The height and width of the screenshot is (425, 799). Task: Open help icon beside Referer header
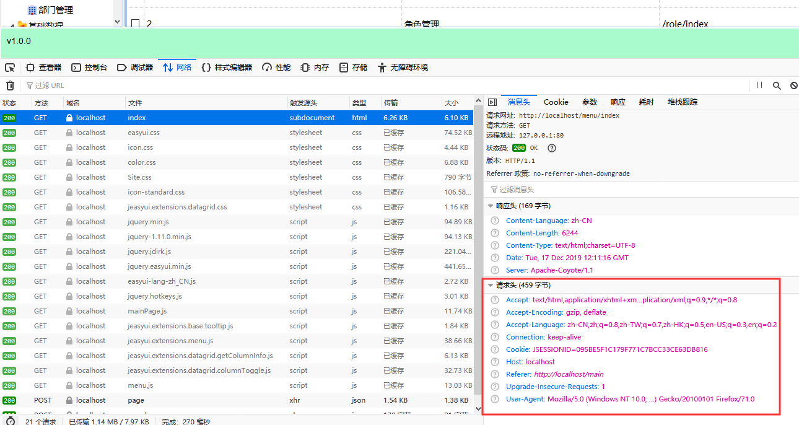tap(494, 374)
